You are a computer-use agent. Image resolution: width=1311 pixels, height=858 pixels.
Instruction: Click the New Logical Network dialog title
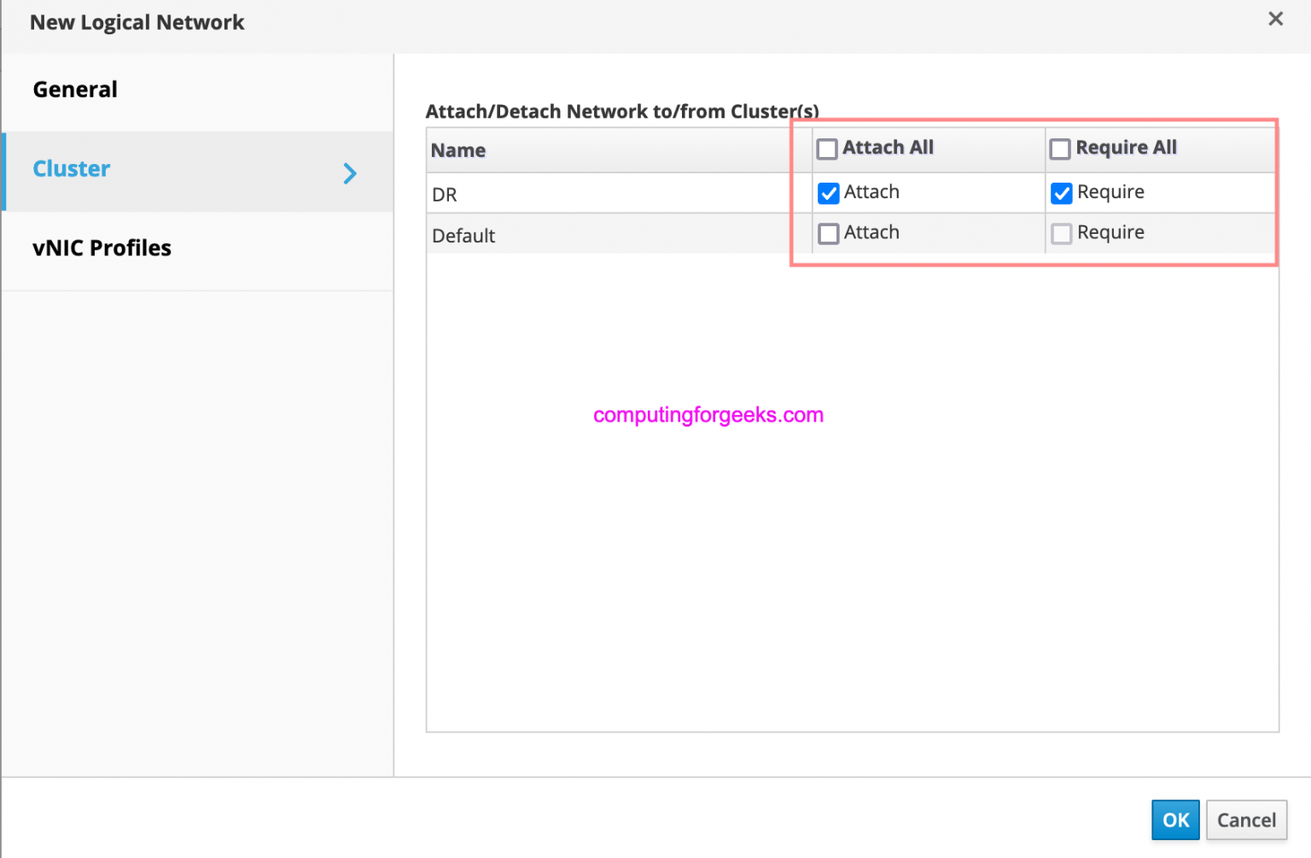click(137, 22)
